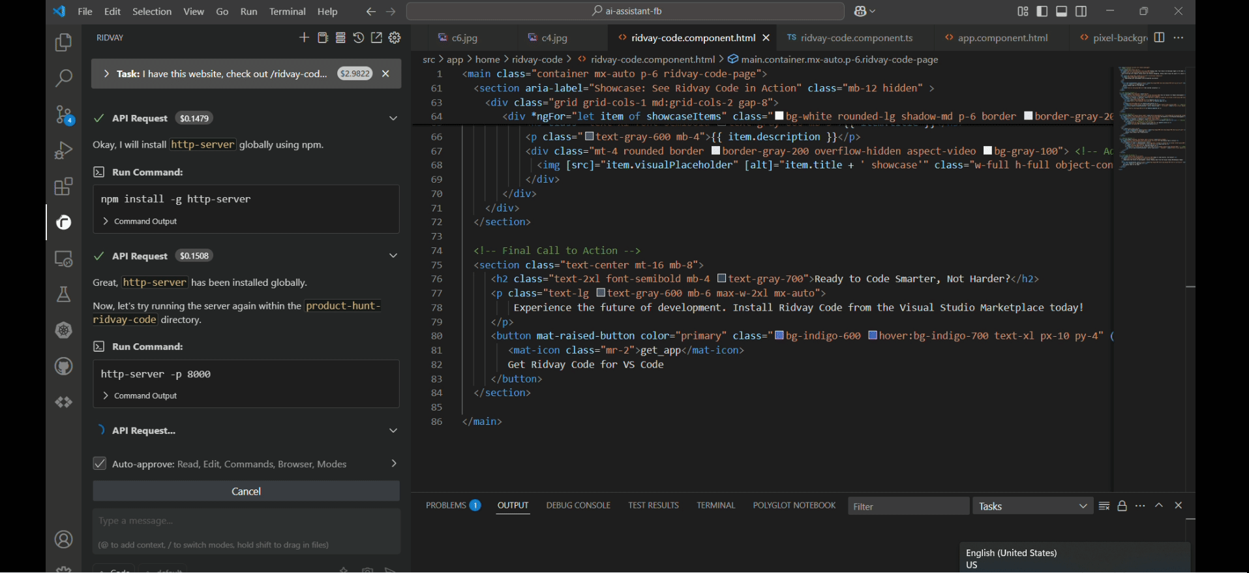Open editor More Actions ellipsis

pos(1178,38)
